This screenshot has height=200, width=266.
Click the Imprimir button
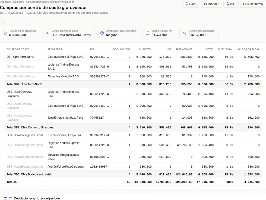coord(211,4)
